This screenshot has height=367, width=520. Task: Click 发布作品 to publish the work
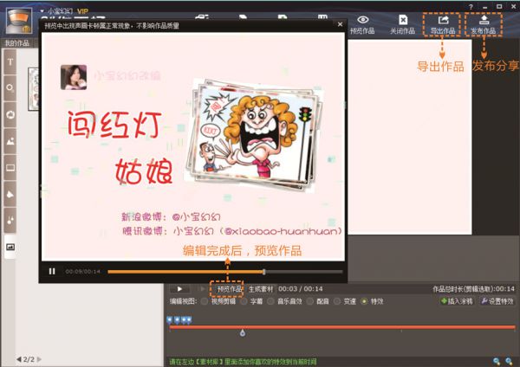pyautogui.click(x=484, y=24)
